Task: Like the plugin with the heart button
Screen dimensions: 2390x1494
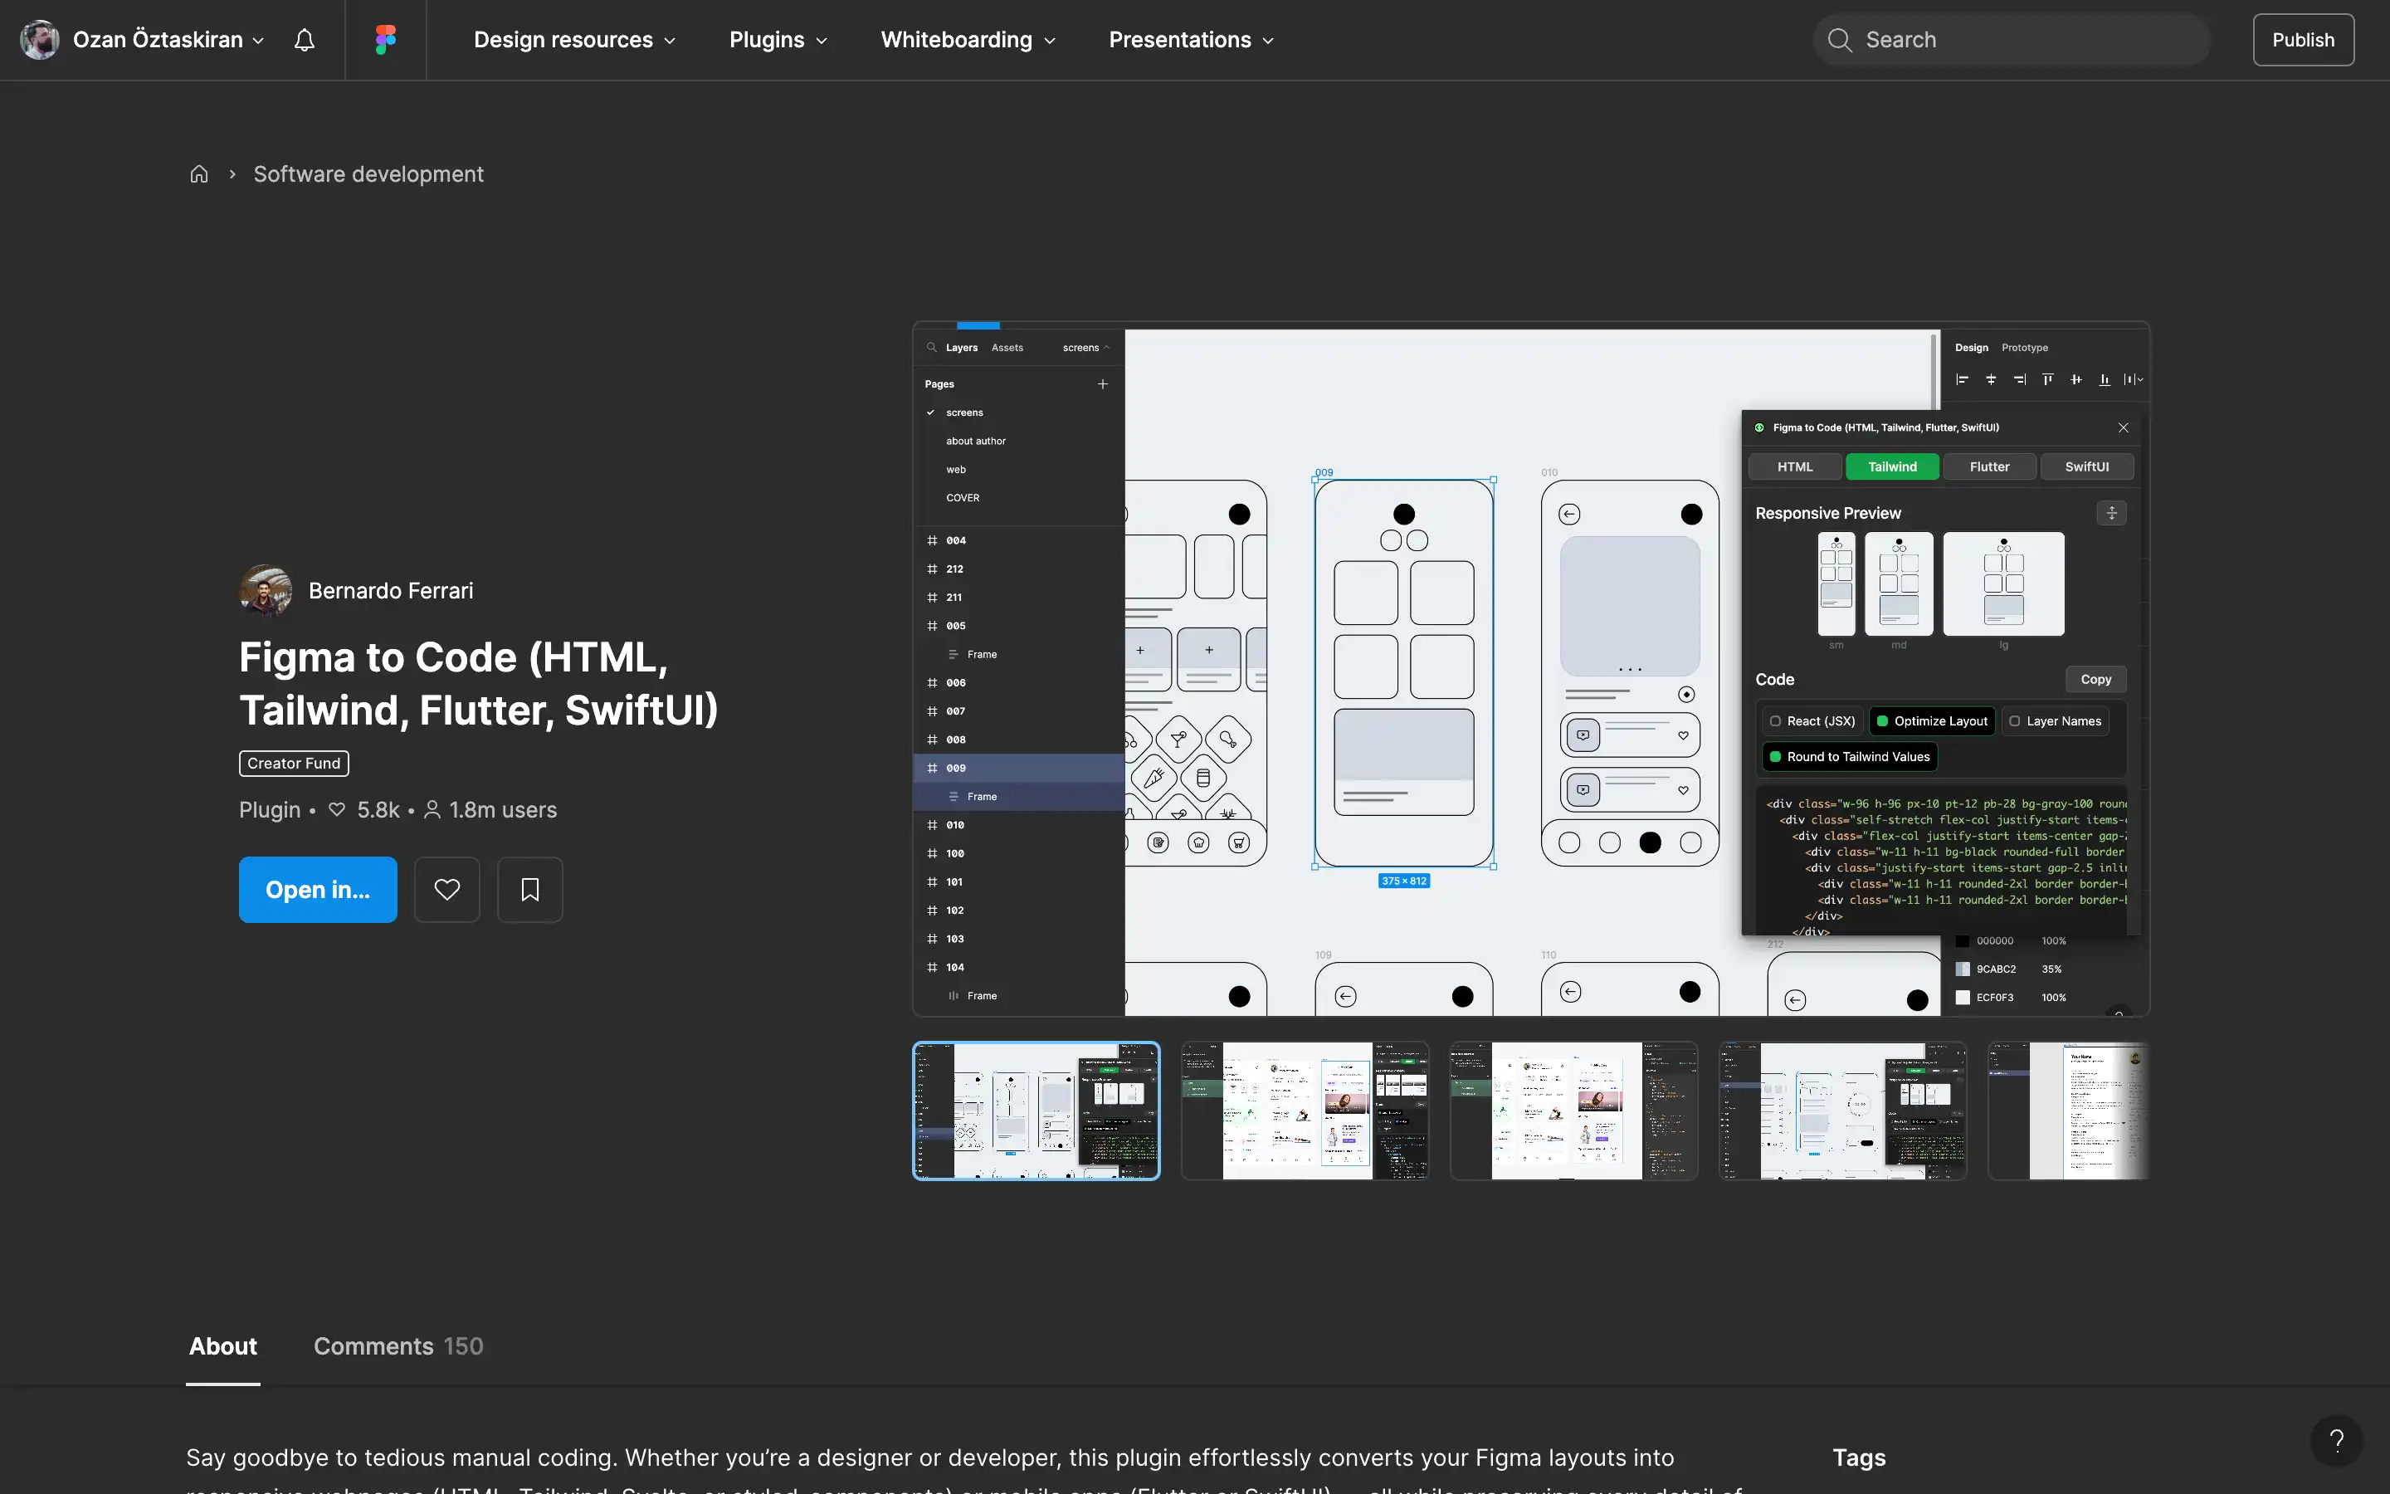Action: (x=447, y=889)
